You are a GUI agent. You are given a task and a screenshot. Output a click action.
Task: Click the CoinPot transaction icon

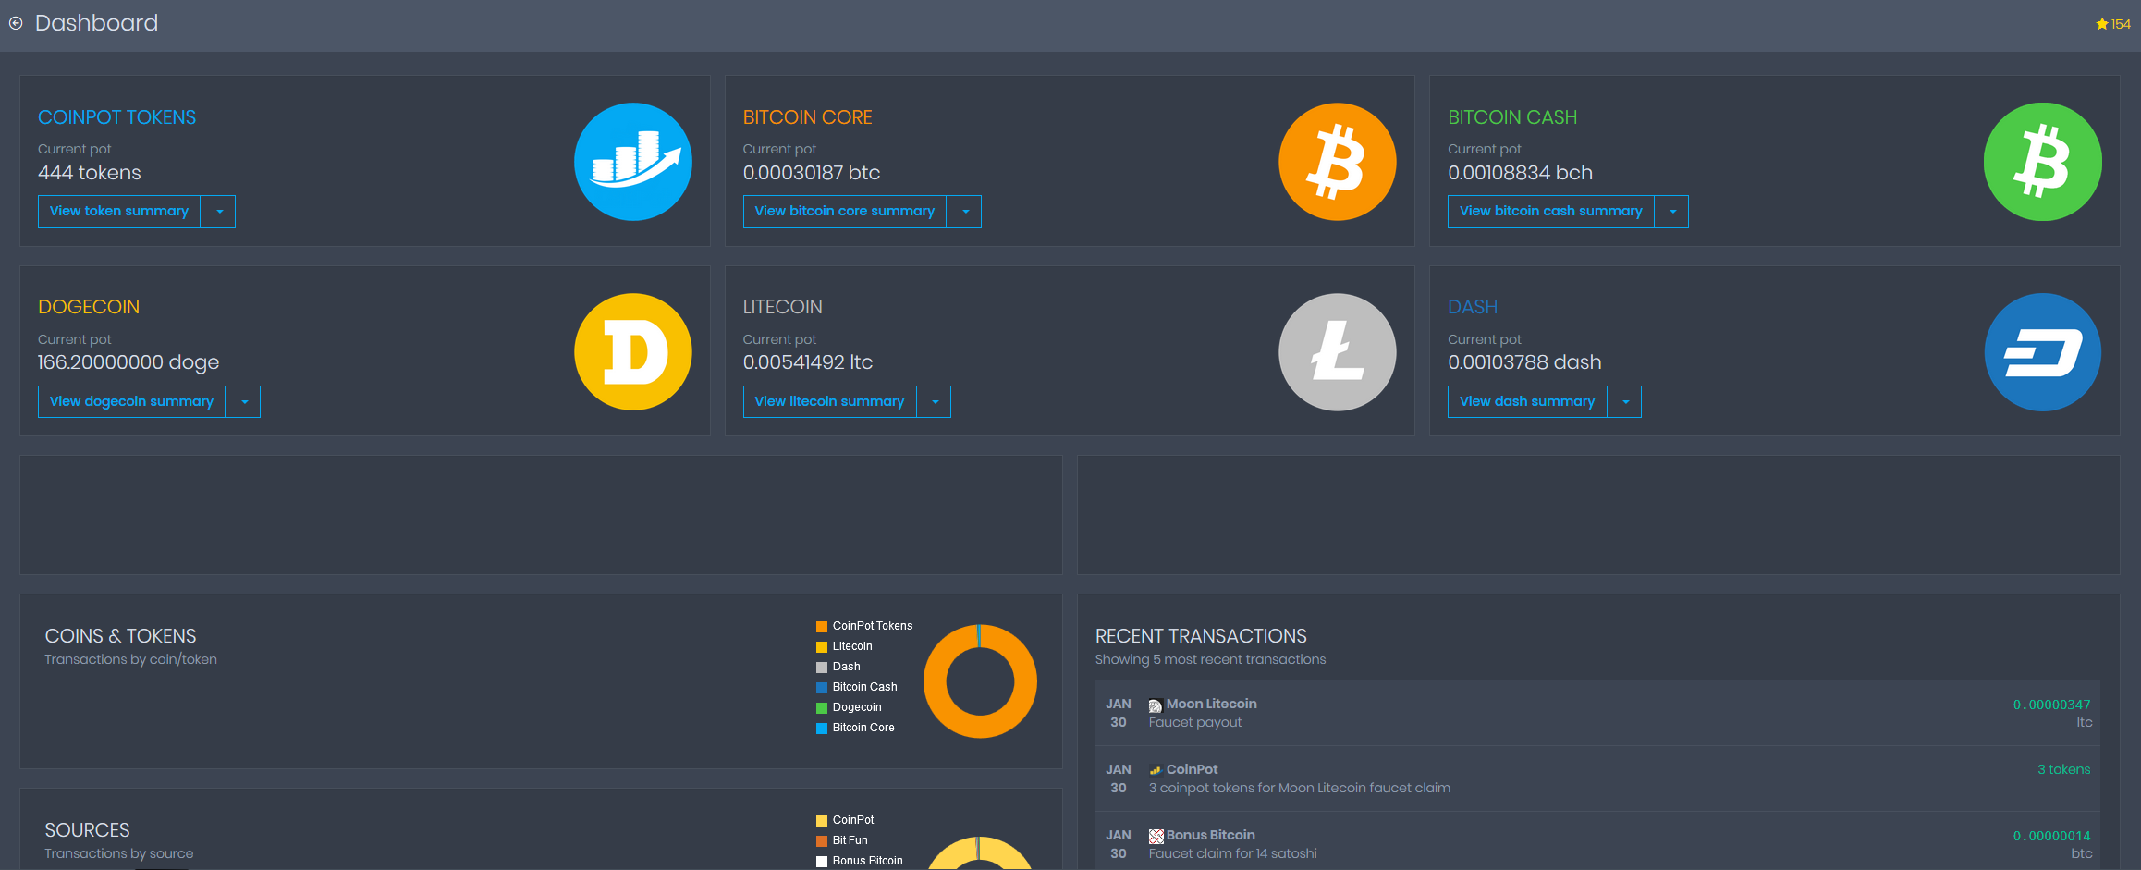(x=1155, y=770)
